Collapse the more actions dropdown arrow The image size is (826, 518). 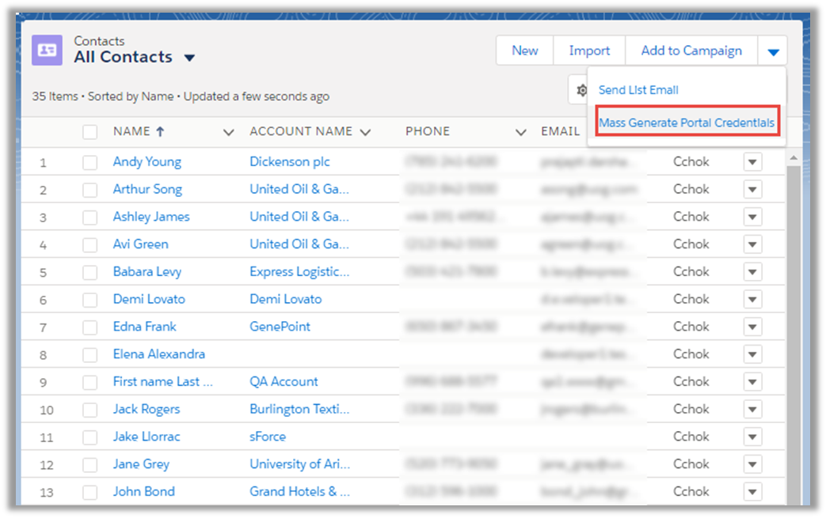point(772,51)
